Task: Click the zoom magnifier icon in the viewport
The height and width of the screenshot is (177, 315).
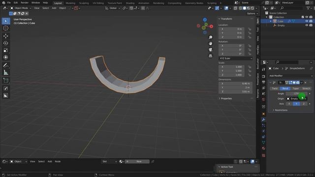Action: coord(210,37)
